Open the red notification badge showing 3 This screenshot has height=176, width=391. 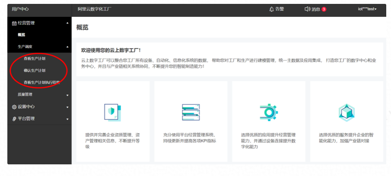click(x=324, y=9)
